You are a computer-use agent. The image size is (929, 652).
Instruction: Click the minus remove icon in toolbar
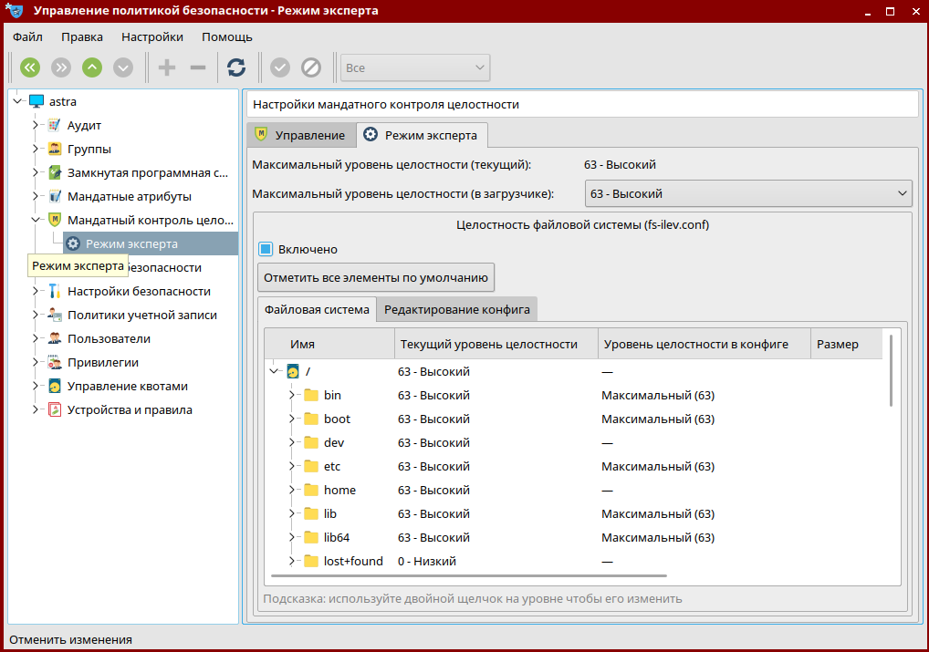pyautogui.click(x=197, y=67)
